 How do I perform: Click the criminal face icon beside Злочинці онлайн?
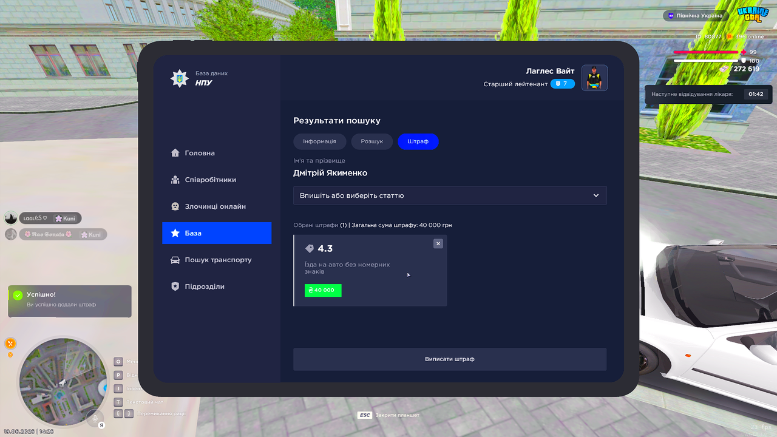point(175,206)
